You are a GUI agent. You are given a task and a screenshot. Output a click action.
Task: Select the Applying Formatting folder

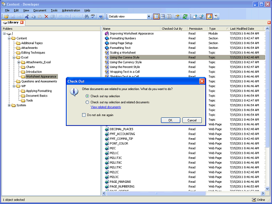click(39, 91)
